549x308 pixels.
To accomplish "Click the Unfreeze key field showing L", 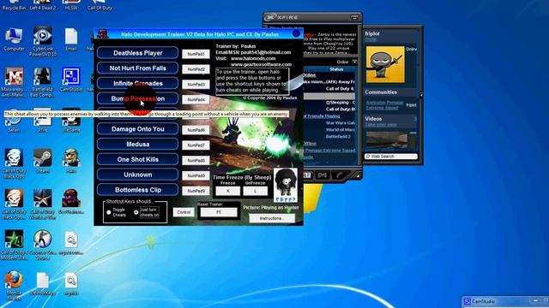I will [256, 191].
